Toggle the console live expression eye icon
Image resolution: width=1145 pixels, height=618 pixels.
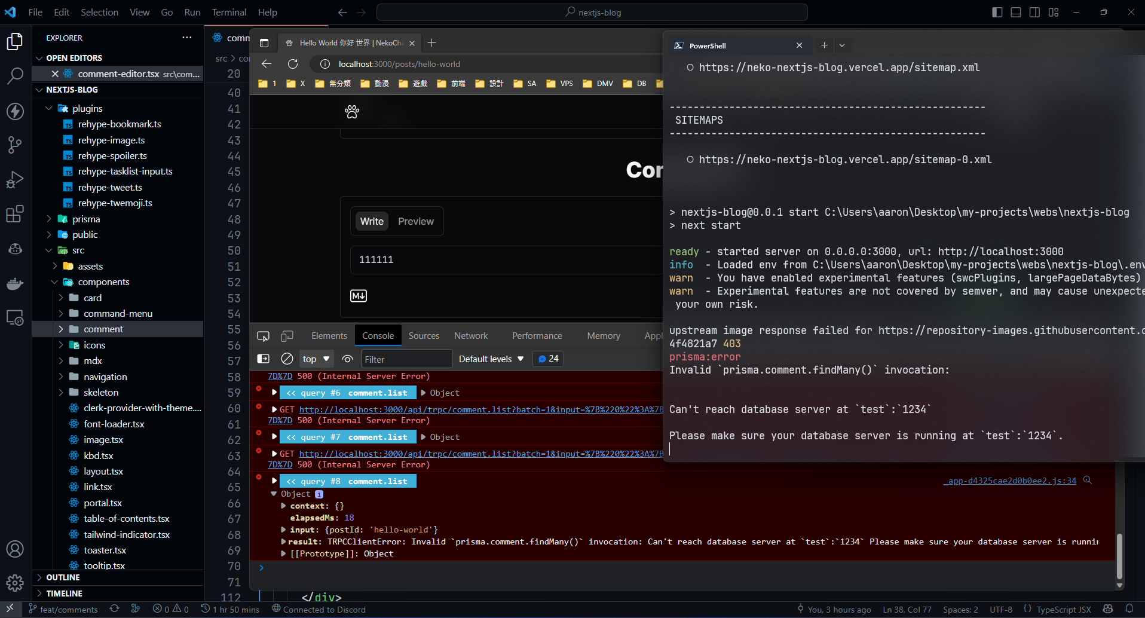coord(347,359)
